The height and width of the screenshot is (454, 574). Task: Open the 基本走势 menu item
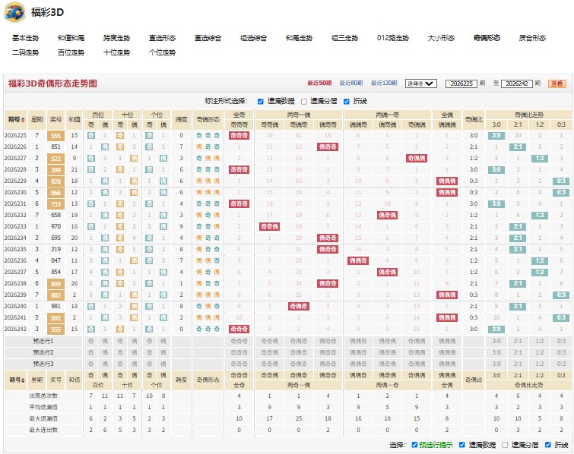pyautogui.click(x=25, y=38)
